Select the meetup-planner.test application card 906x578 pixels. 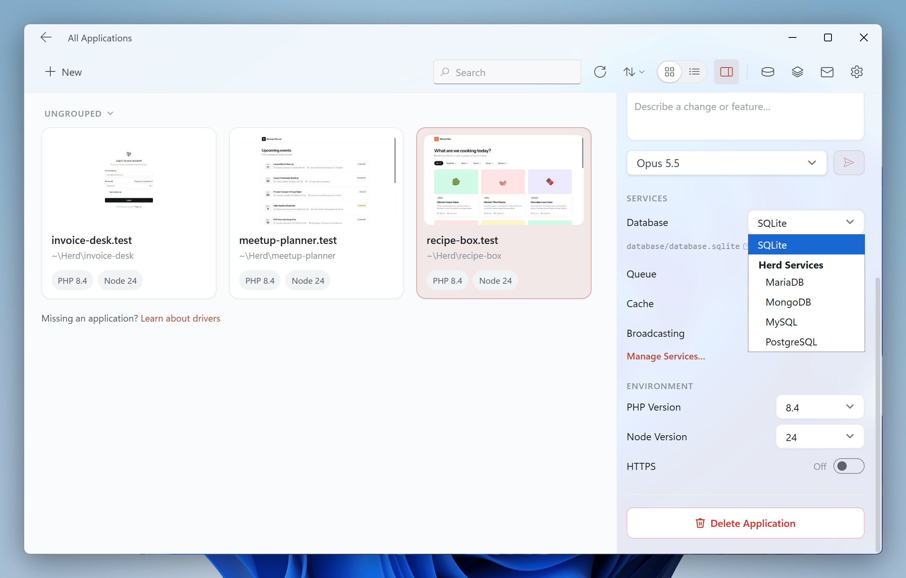point(316,213)
